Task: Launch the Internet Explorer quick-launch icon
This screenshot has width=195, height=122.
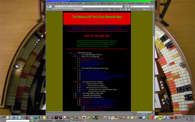Action: (23, 117)
